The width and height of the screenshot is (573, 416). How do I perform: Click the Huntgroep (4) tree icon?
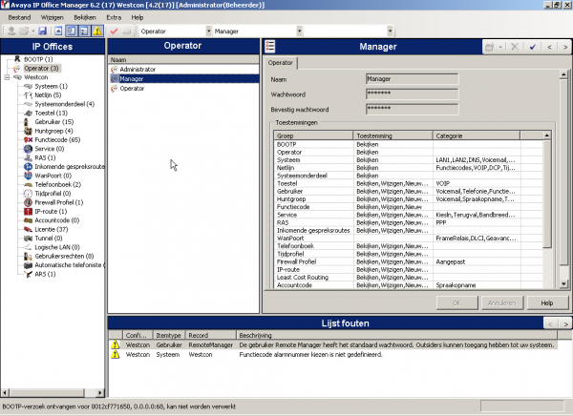click(28, 131)
